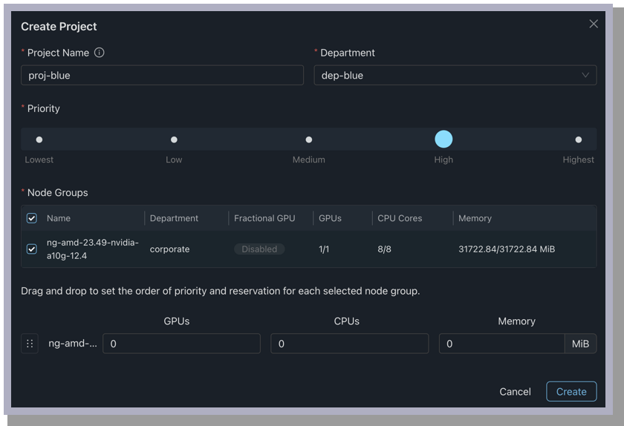Image resolution: width=624 pixels, height=426 pixels.
Task: Click the Cancel button
Action: [515, 392]
